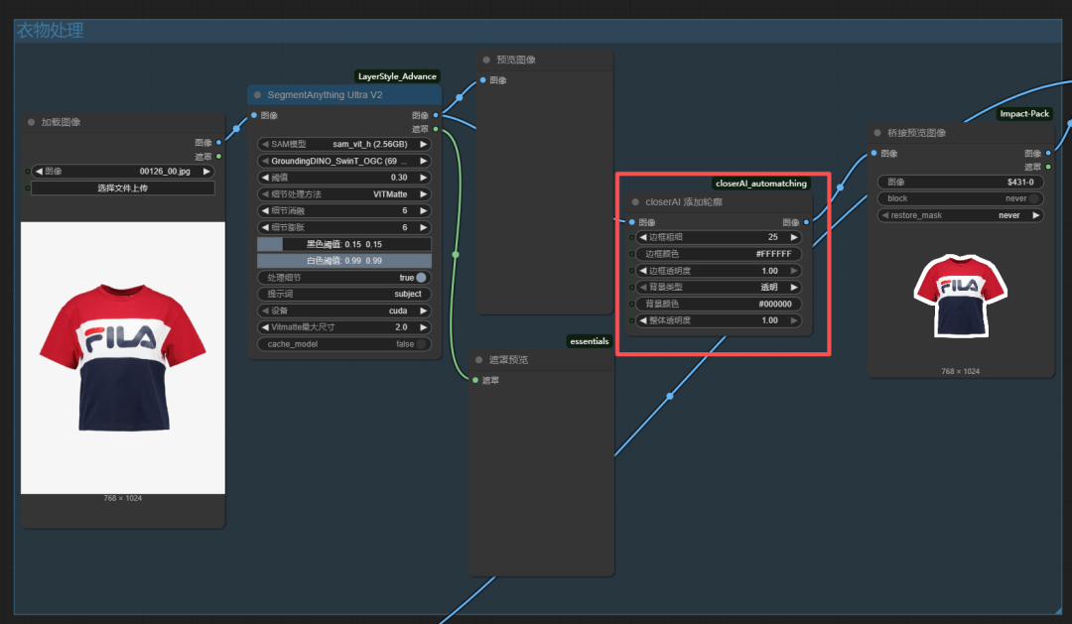Toggle cache_model false switch

[421, 344]
